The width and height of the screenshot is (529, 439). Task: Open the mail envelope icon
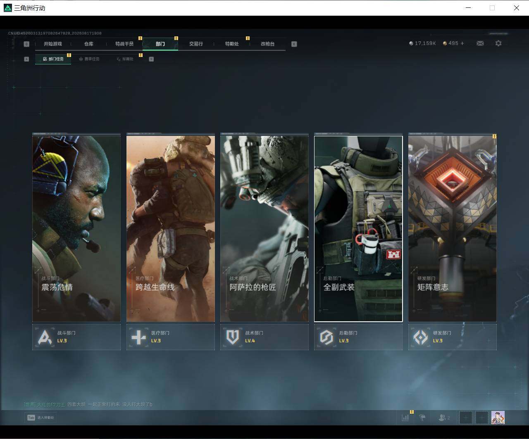pyautogui.click(x=480, y=43)
